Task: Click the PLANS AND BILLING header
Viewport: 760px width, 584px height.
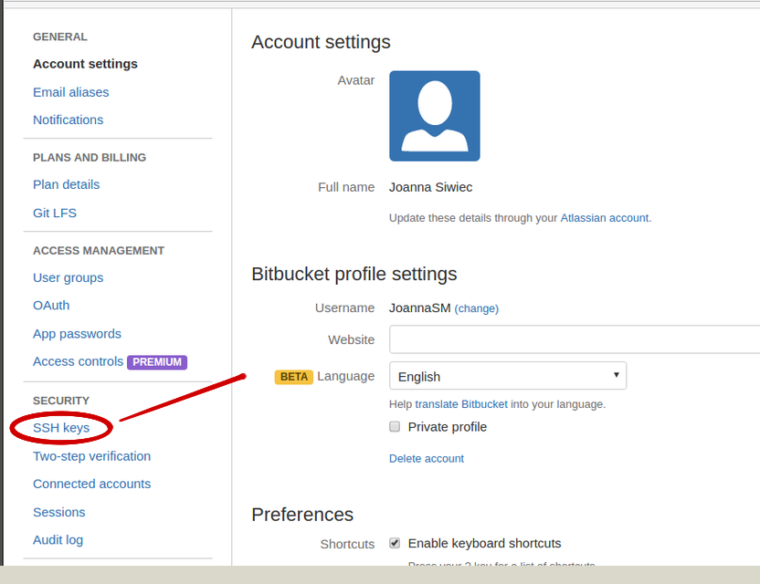Action: pyautogui.click(x=90, y=157)
